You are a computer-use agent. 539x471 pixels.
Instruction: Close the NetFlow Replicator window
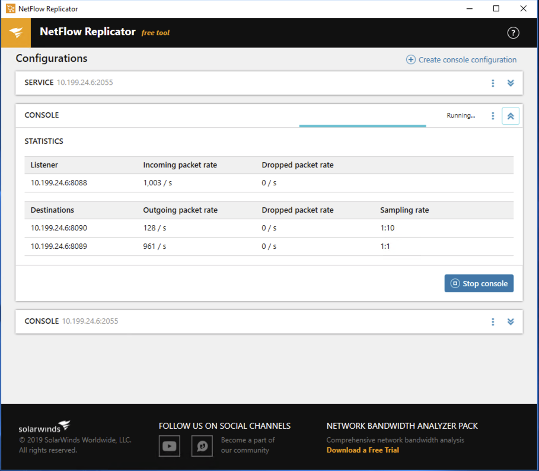click(523, 8)
